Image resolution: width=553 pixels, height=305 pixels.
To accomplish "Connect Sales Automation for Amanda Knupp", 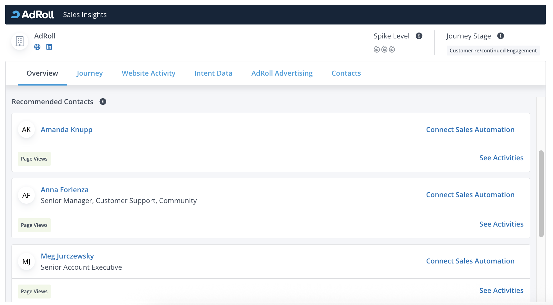I will coord(470,130).
